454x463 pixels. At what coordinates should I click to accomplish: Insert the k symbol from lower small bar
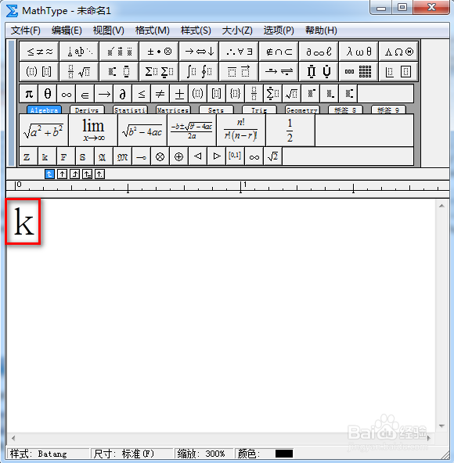point(47,156)
